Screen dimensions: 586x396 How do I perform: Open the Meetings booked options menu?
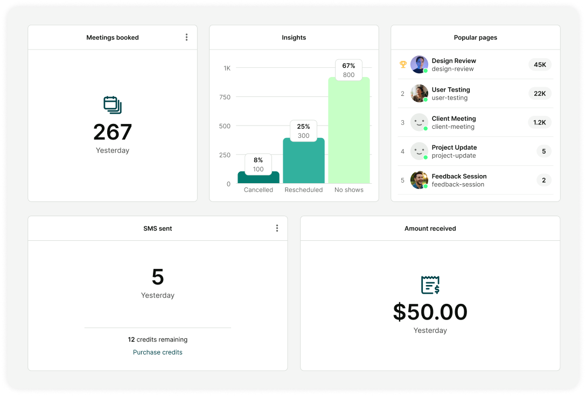pyautogui.click(x=187, y=37)
